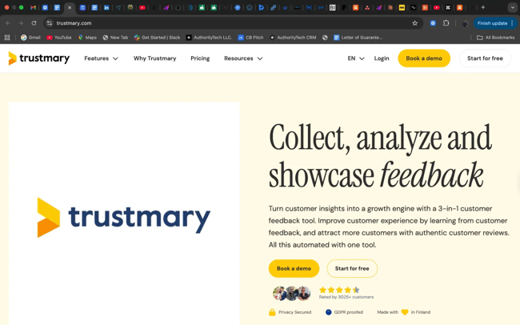Image resolution: width=520 pixels, height=325 pixels.
Task: Click the hero Start for free button
Action: point(352,268)
